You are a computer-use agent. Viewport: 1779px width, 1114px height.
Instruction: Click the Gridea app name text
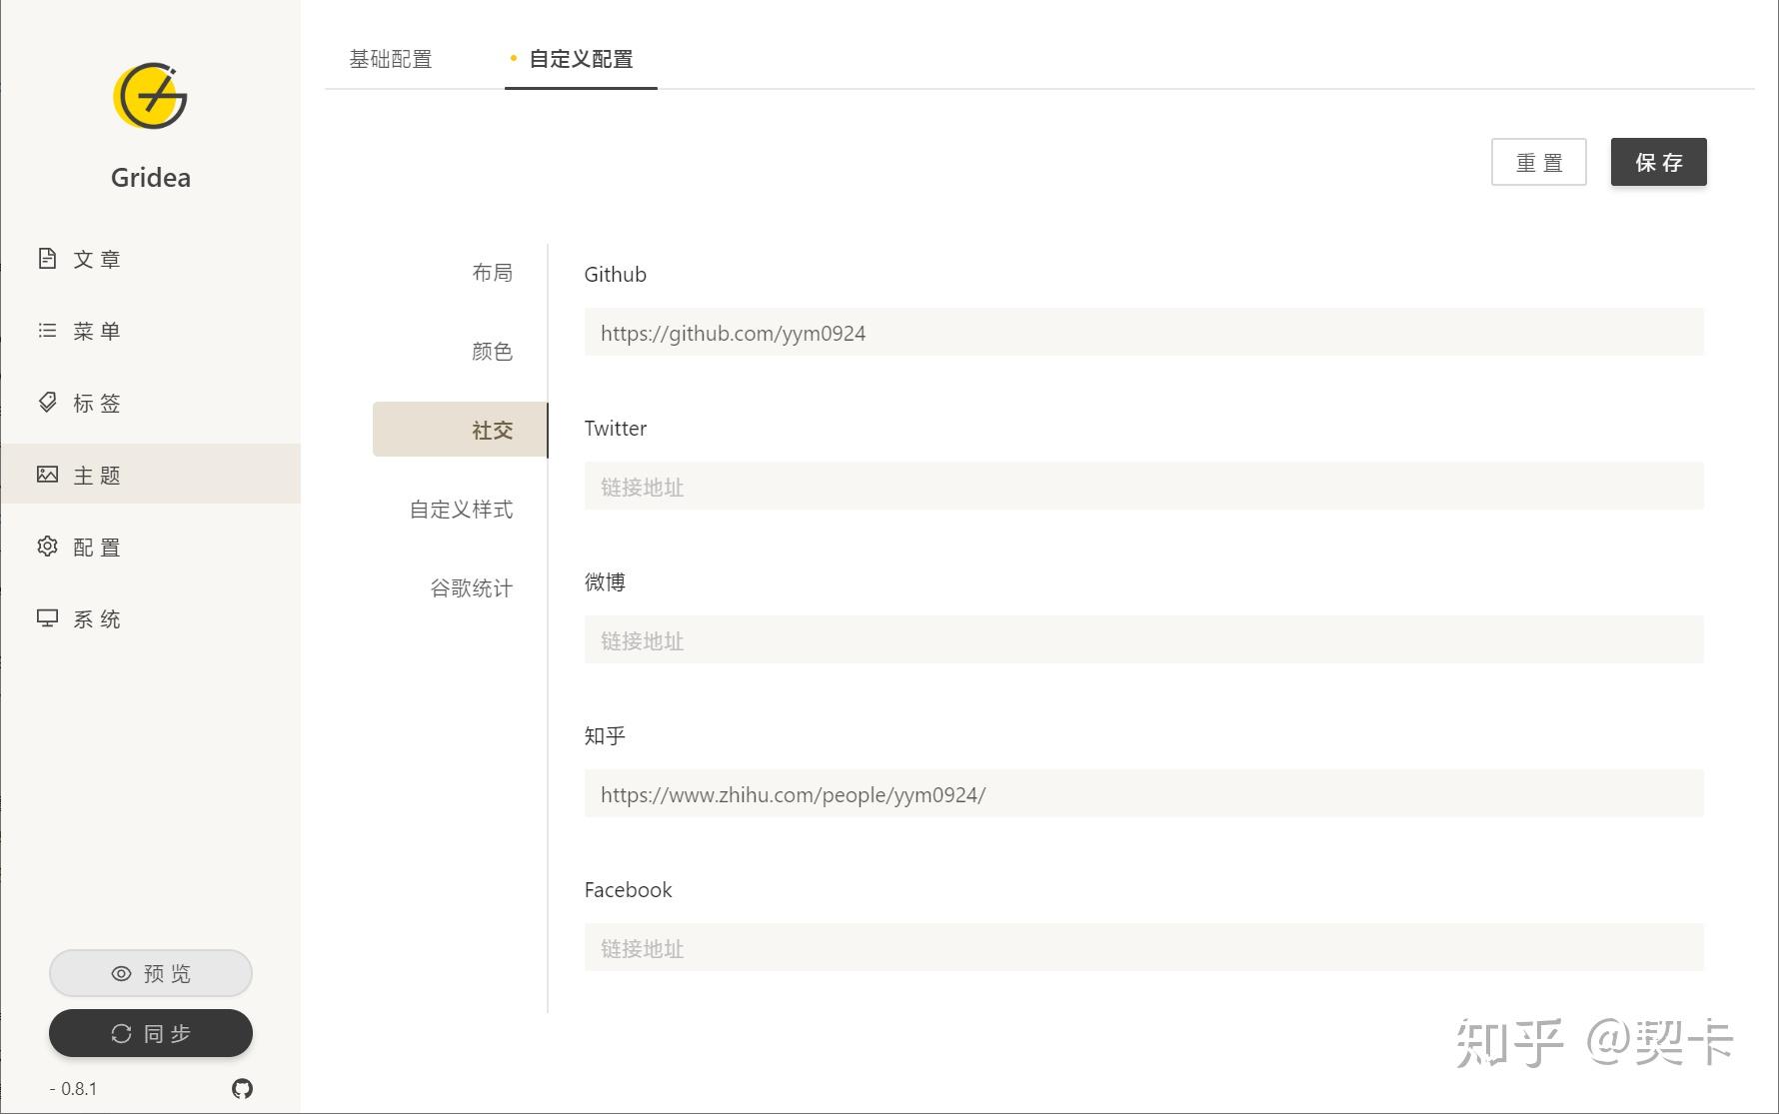(151, 177)
